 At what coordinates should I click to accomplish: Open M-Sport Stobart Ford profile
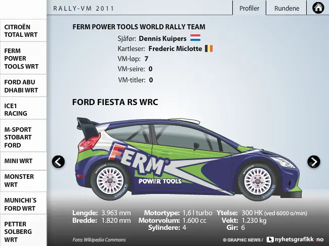[23, 137]
